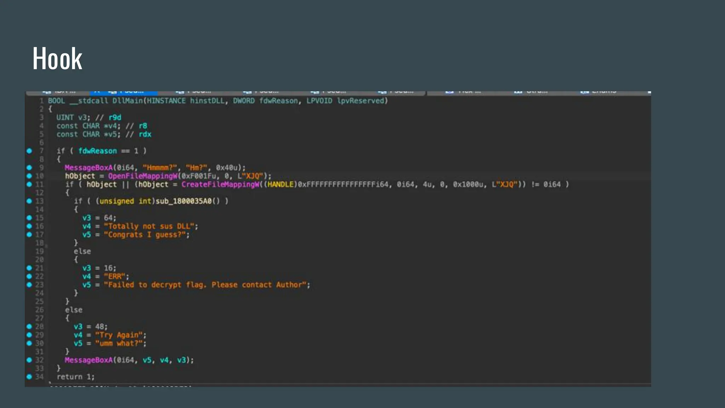
Task: Jump to function sub_1800035A0
Action: pyautogui.click(x=183, y=201)
